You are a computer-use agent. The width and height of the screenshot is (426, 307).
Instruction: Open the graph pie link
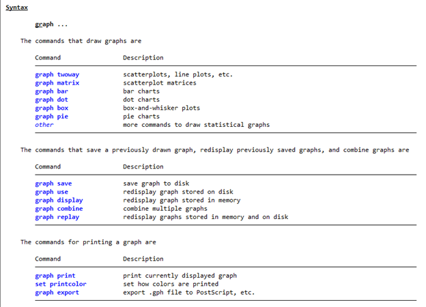(x=52, y=117)
